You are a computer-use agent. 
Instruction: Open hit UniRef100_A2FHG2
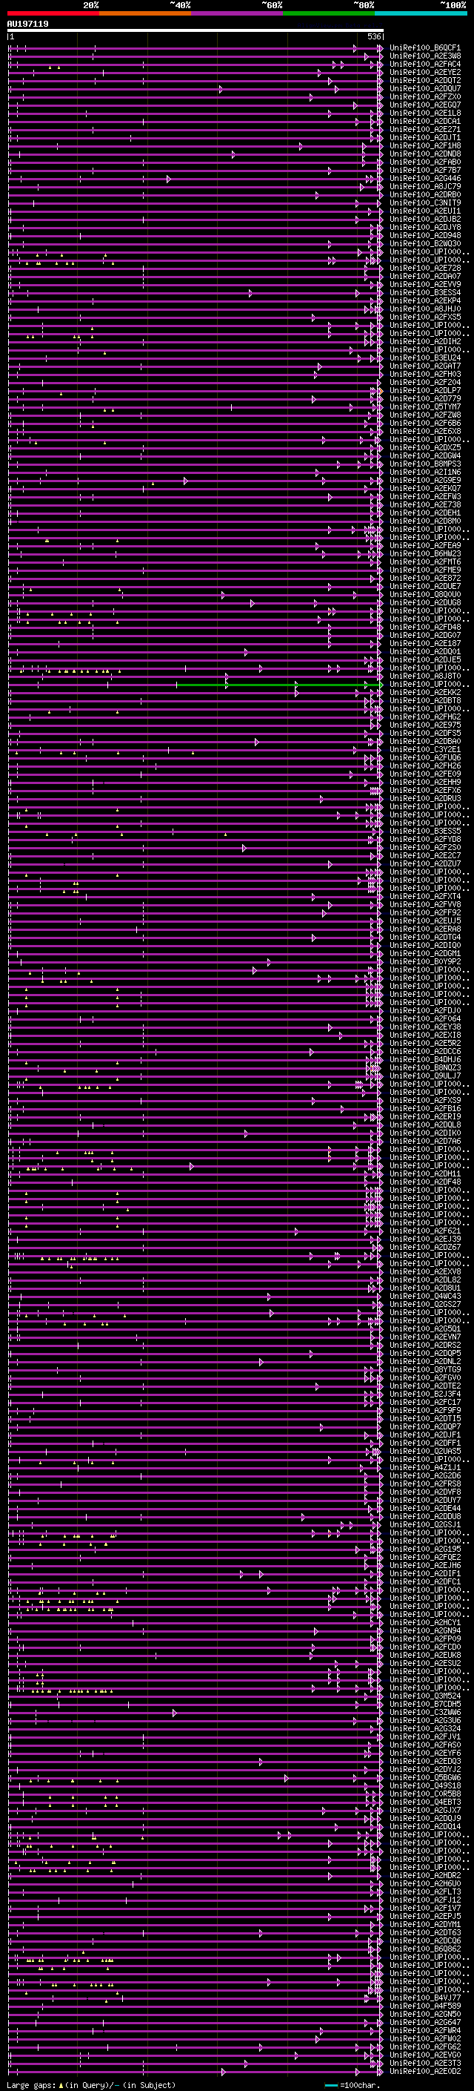click(424, 717)
